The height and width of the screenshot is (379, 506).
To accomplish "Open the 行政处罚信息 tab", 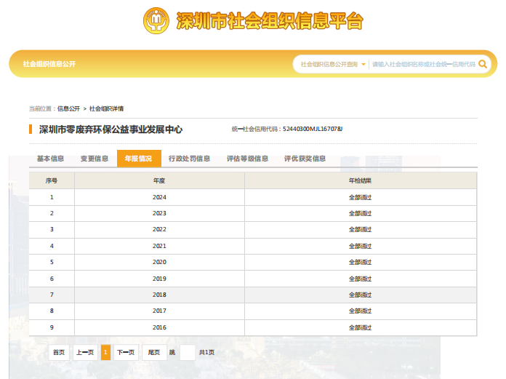I will coord(189,159).
